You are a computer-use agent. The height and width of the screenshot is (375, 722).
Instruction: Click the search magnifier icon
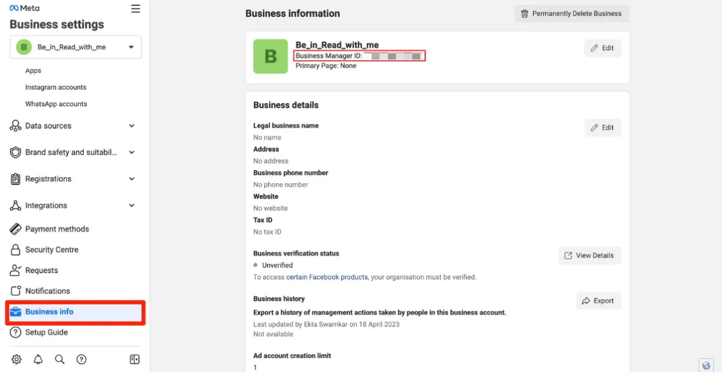point(60,359)
